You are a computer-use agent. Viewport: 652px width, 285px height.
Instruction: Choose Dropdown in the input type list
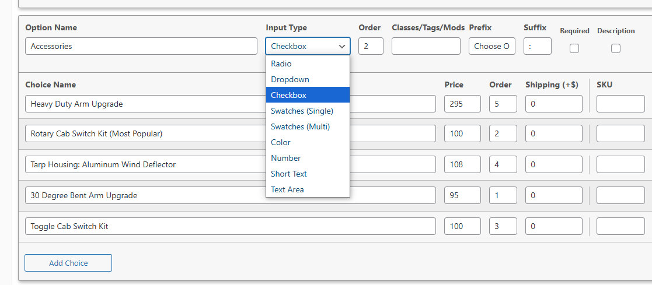tap(308, 79)
